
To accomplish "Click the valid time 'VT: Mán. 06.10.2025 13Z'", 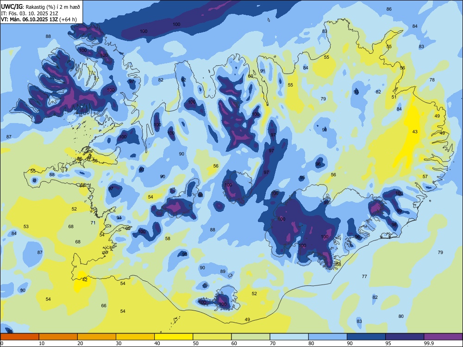I will [30, 19].
